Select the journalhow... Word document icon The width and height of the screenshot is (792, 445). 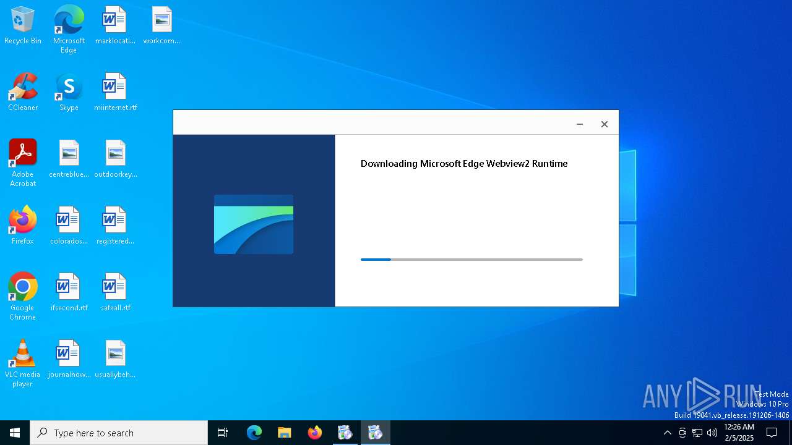tap(69, 360)
